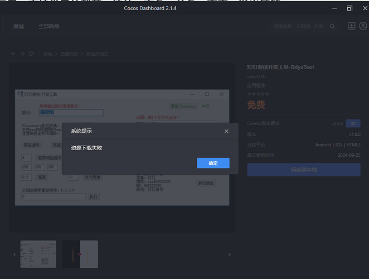Select the second preview thumbnail
Screen dimensions: 369x279
[80, 254]
